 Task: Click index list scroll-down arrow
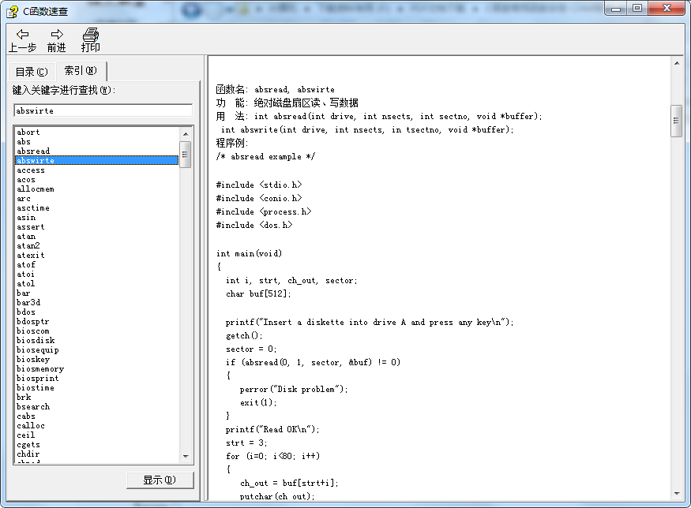point(186,456)
